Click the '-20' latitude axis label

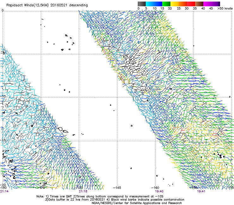click(3, 185)
